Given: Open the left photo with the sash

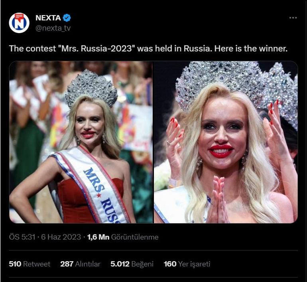Looking at the screenshot, I should [81, 142].
